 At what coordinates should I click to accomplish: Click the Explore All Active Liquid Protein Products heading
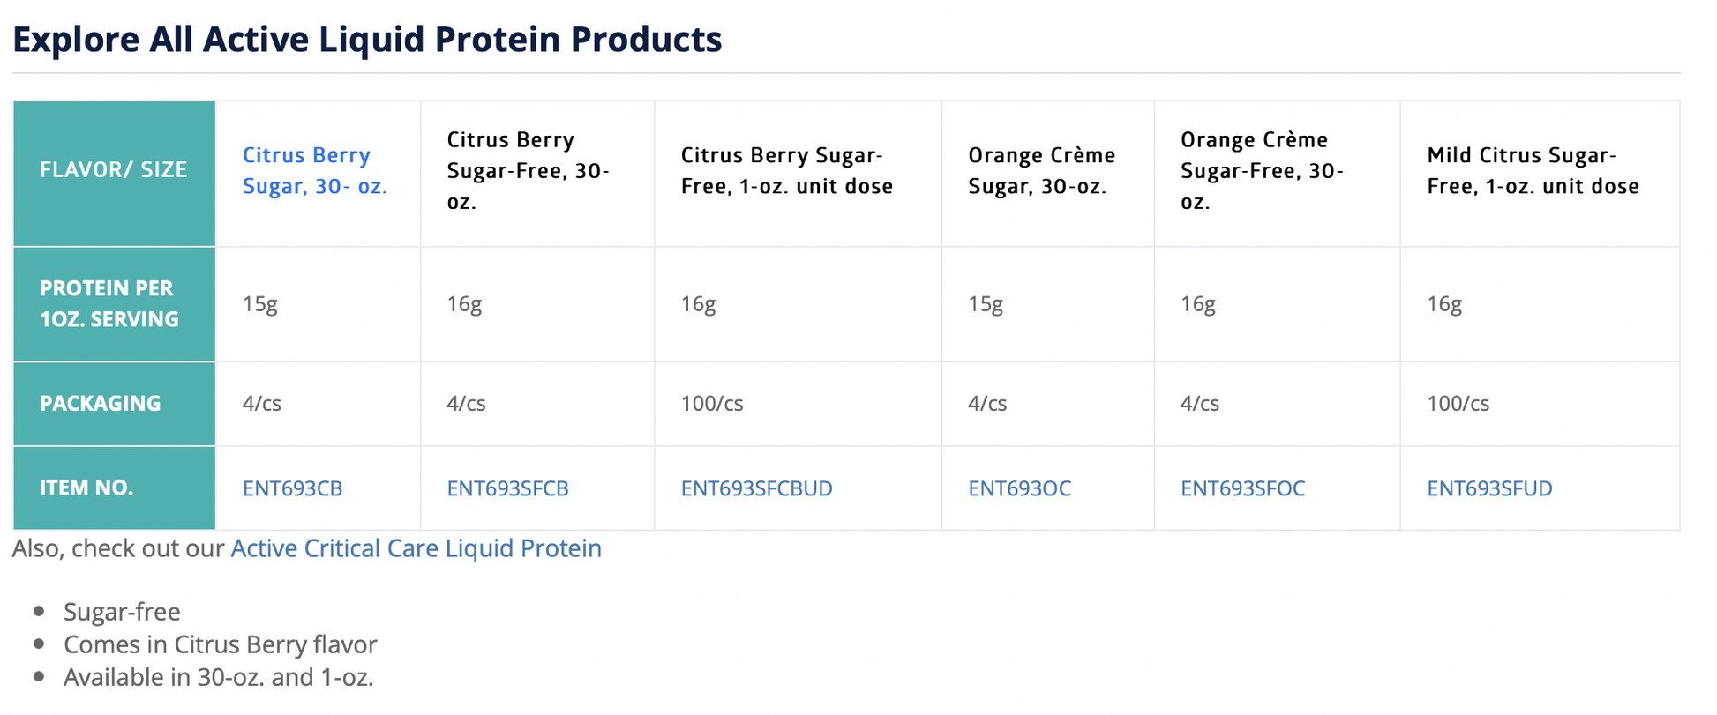(367, 40)
